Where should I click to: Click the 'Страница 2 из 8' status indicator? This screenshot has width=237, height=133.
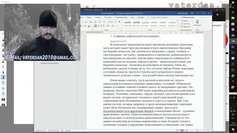[40, 130]
